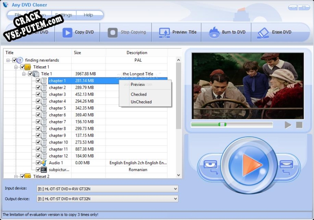Click the video preview seek slider handle
Screen dimensions: 314x220
click(x=222, y=124)
